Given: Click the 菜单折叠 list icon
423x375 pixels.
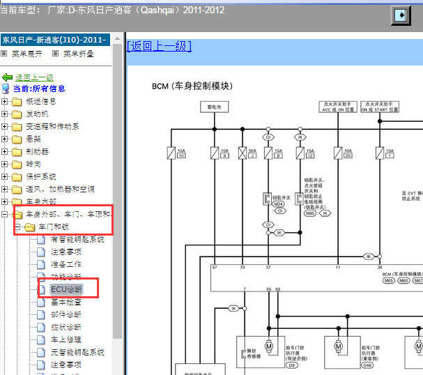Looking at the screenshot, I should 55,54.
